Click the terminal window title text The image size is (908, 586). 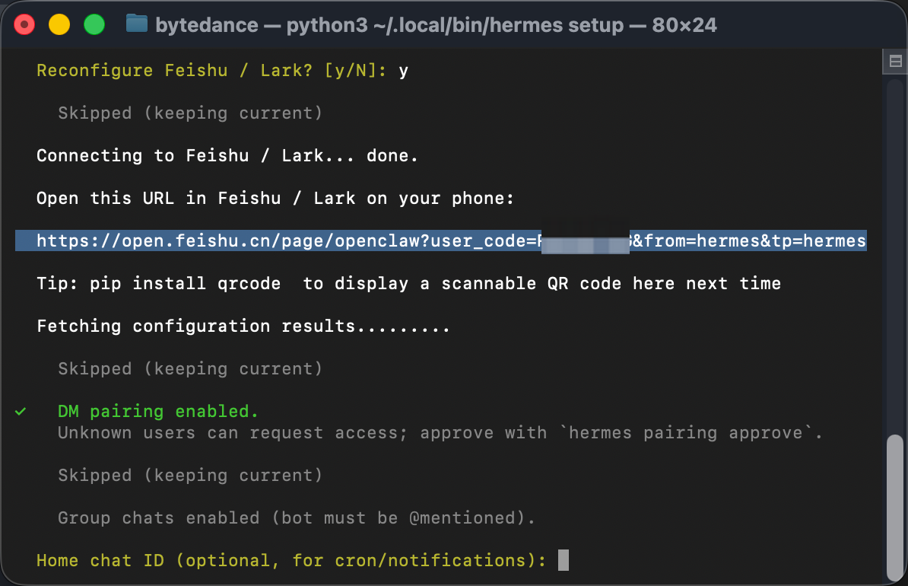[436, 25]
